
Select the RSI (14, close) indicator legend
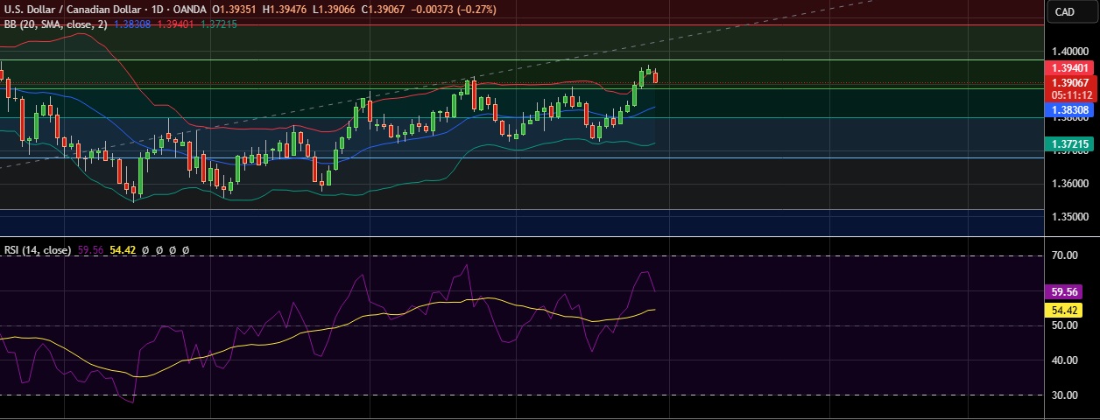(37, 249)
